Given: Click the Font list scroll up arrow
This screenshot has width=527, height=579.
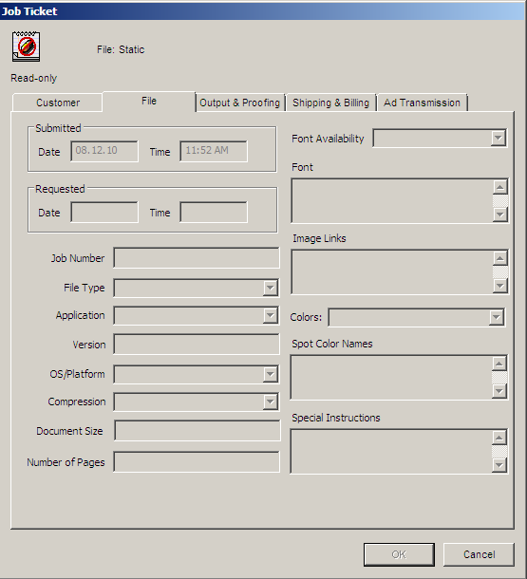Looking at the screenshot, I should [x=500, y=188].
